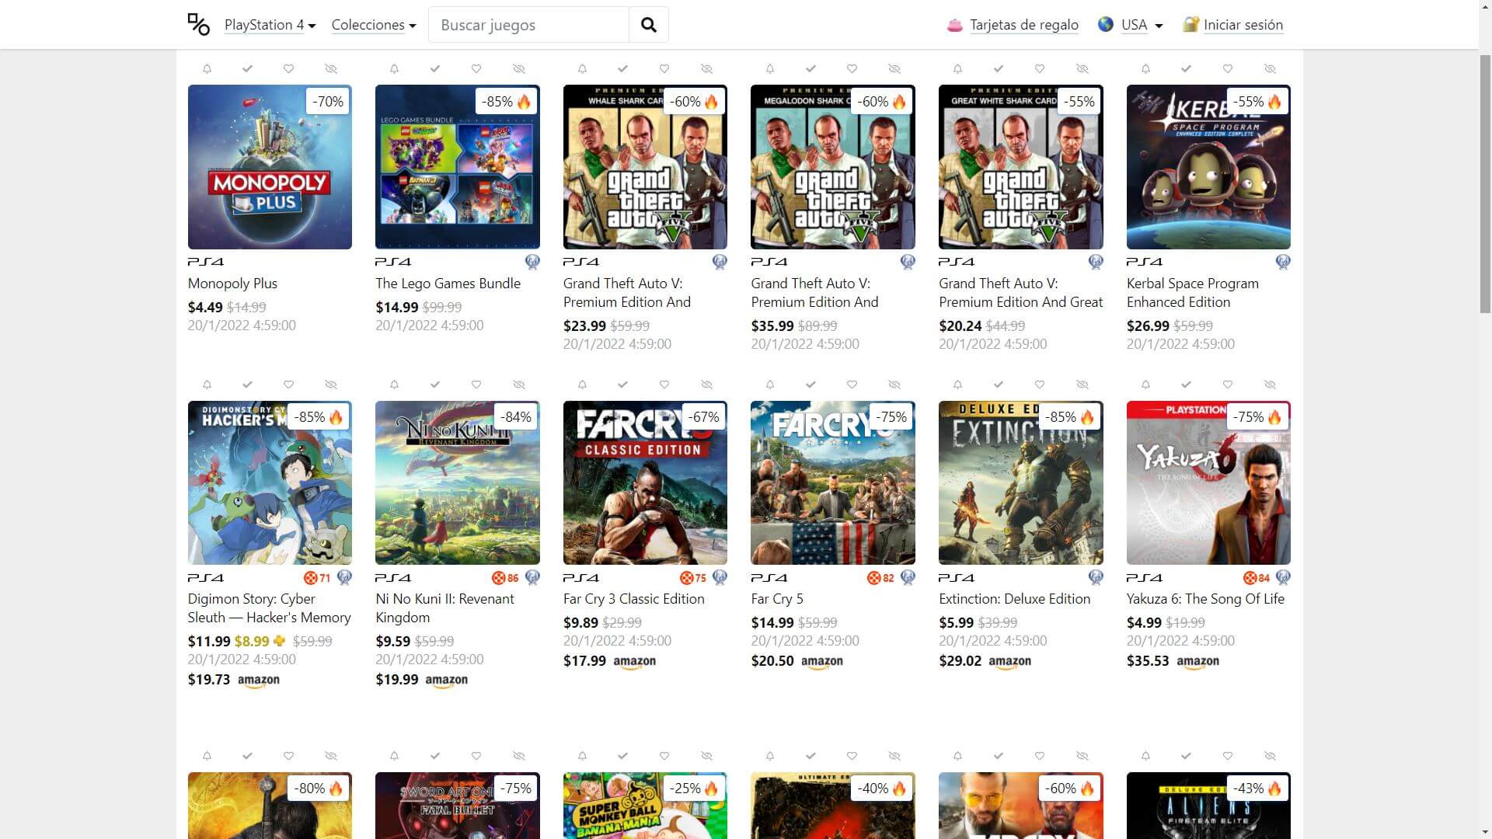Click the percent-sign site logo
Screen dimensions: 1492x839
[x=199, y=25]
